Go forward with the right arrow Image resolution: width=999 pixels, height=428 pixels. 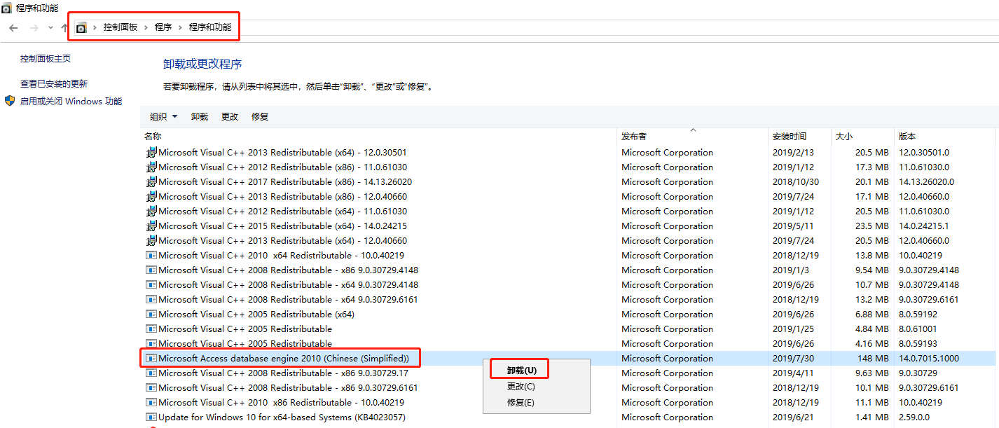click(x=34, y=28)
